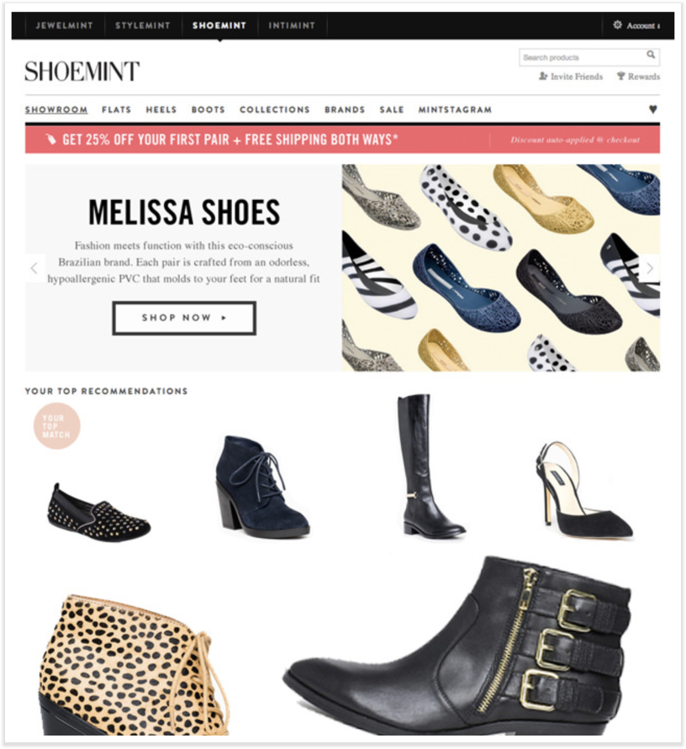Select the black knee-high boot thumbnail
Image resolution: width=686 pixels, height=749 pixels.
(x=430, y=466)
